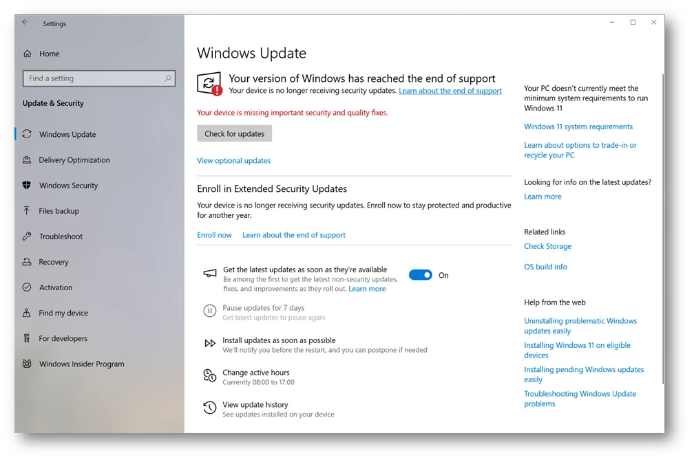The height and width of the screenshot is (462, 694).
Task: Close the Settings window
Action: 654,22
